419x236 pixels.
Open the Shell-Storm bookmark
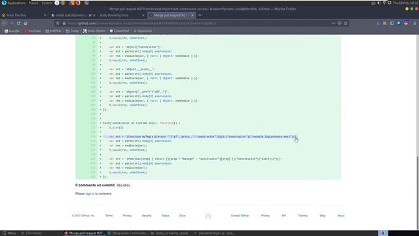94,31
